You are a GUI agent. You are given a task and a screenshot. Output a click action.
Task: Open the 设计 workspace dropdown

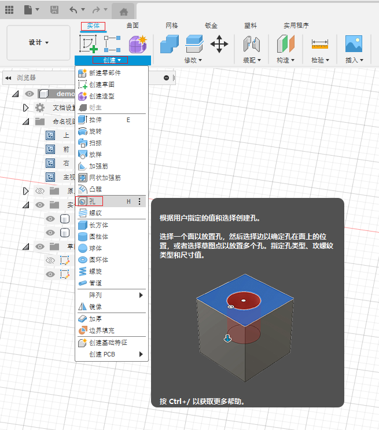click(38, 42)
